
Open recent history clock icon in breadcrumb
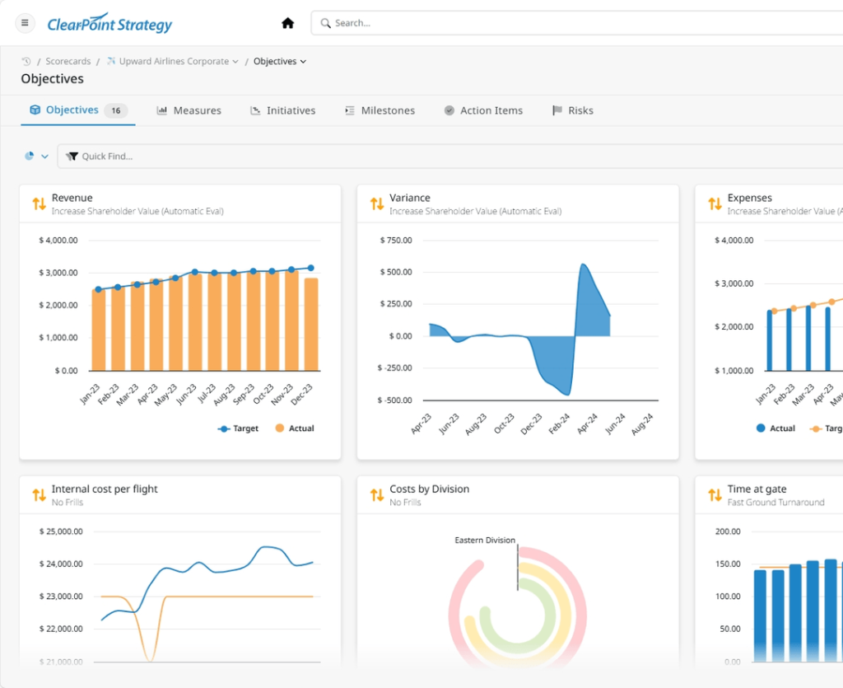[26, 61]
